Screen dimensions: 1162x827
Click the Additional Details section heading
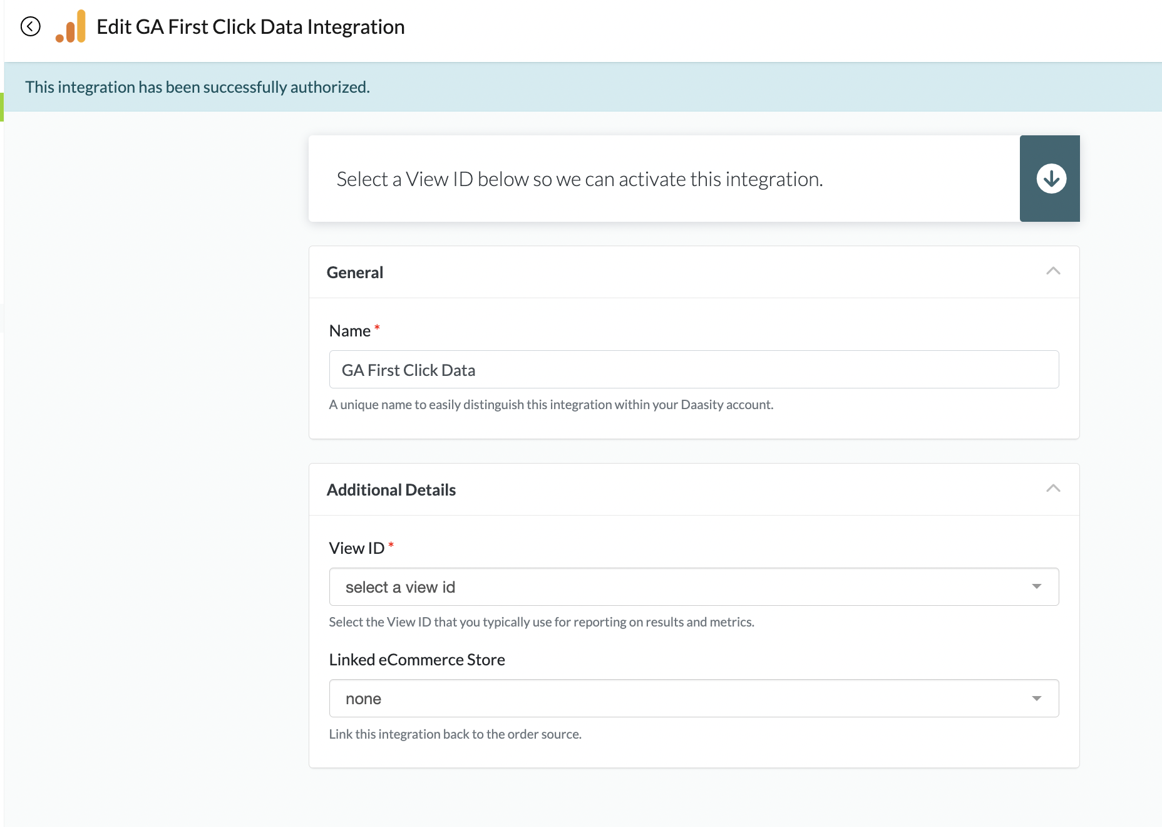tap(391, 490)
